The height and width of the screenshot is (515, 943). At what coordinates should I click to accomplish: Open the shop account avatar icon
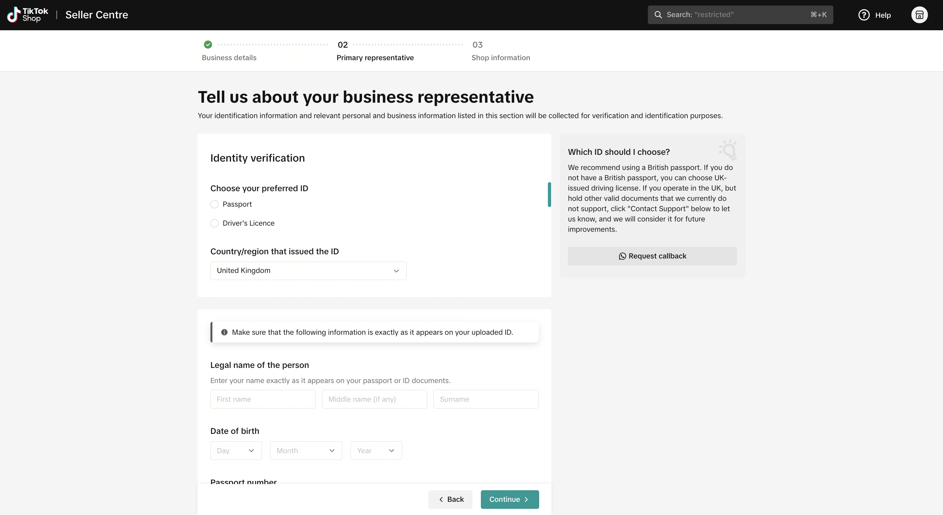point(919,15)
